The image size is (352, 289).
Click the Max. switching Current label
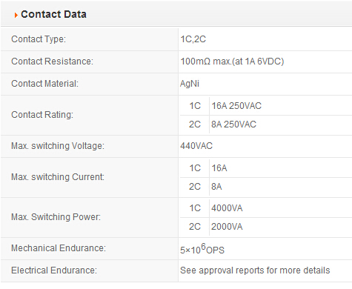(58, 177)
